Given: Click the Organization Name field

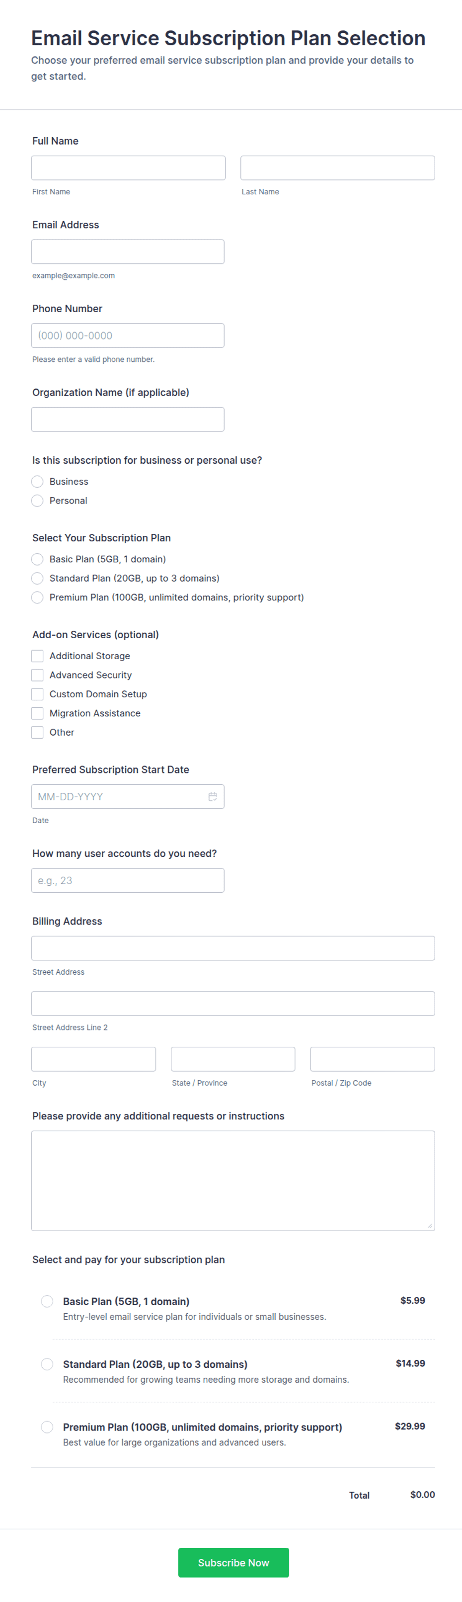Looking at the screenshot, I should click(x=128, y=419).
